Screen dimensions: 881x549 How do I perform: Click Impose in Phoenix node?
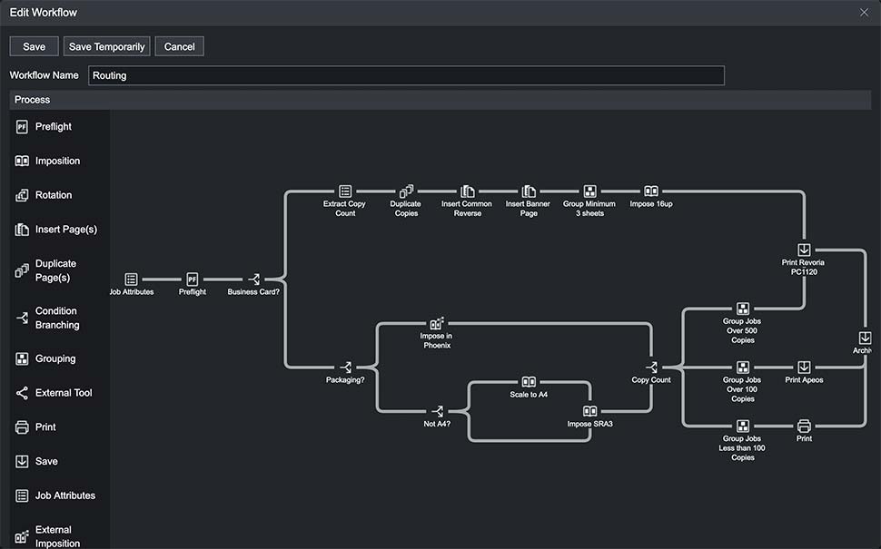437,323
